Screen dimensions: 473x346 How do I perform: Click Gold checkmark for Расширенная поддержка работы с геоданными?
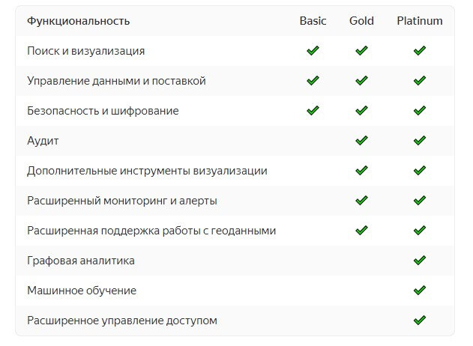coord(361,231)
